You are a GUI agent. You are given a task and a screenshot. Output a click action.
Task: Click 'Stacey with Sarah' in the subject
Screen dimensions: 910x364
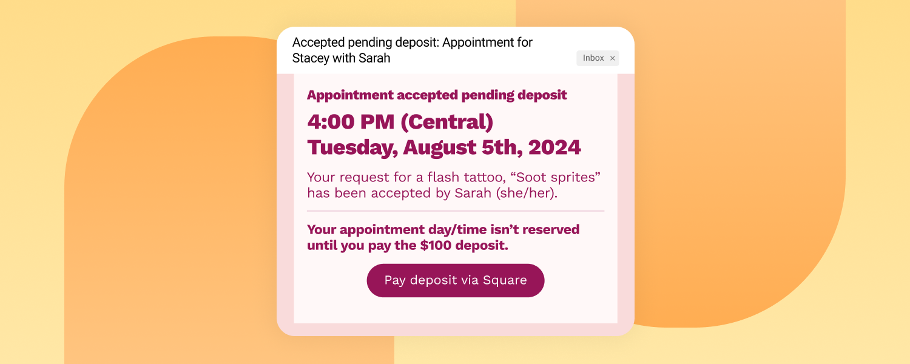(x=341, y=59)
